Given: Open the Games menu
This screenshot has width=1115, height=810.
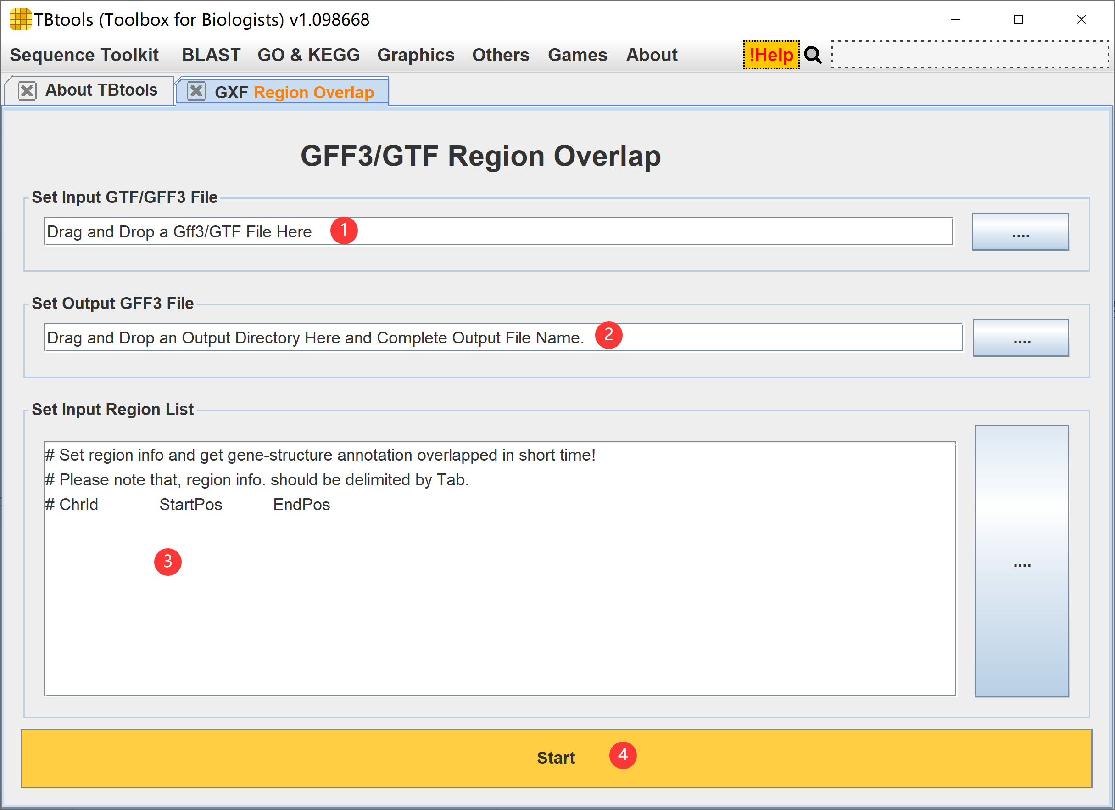Looking at the screenshot, I should (x=578, y=55).
